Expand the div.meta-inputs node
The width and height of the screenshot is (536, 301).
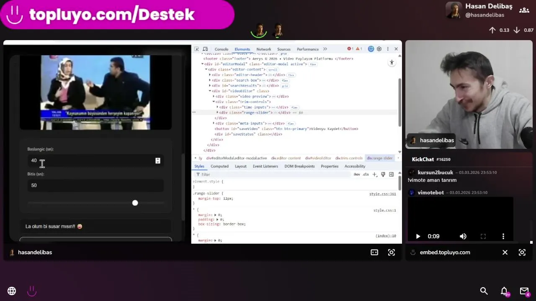214,124
